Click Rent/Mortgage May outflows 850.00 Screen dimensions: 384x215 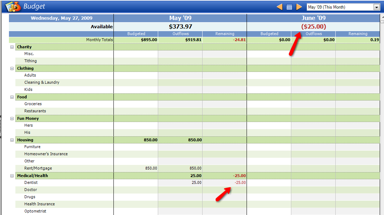195,168
